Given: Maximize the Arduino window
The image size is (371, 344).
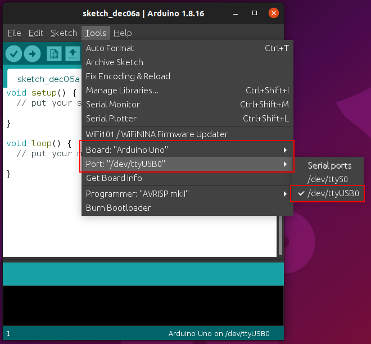Looking at the screenshot, I should tap(255, 13).
